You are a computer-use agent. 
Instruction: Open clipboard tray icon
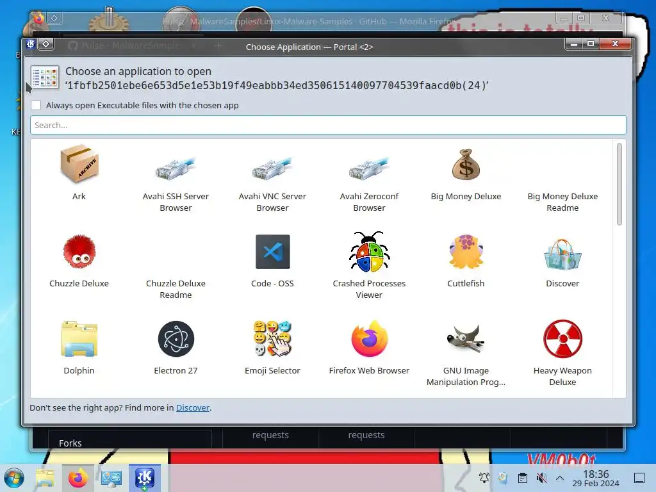coord(523,477)
